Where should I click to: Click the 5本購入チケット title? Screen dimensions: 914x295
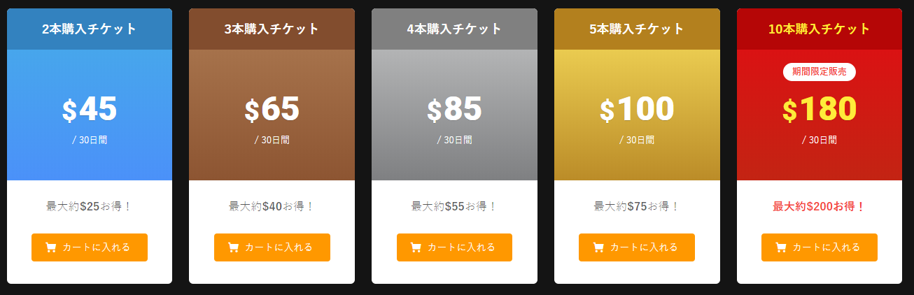click(x=637, y=29)
